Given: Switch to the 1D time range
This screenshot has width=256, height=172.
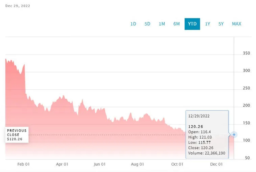Looking at the screenshot, I should [133, 24].
